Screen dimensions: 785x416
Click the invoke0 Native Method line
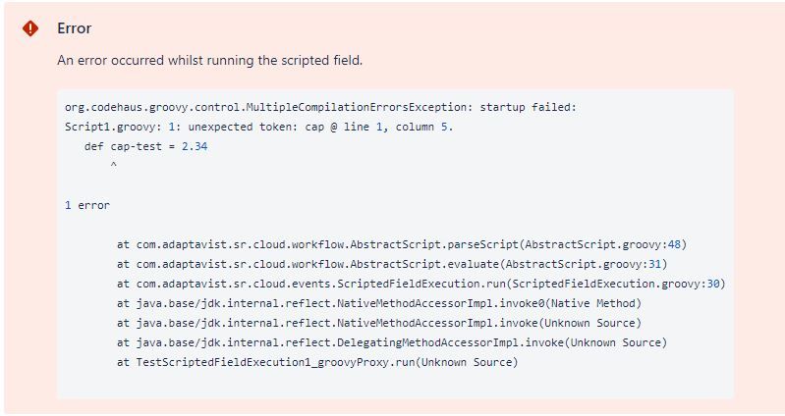379,303
